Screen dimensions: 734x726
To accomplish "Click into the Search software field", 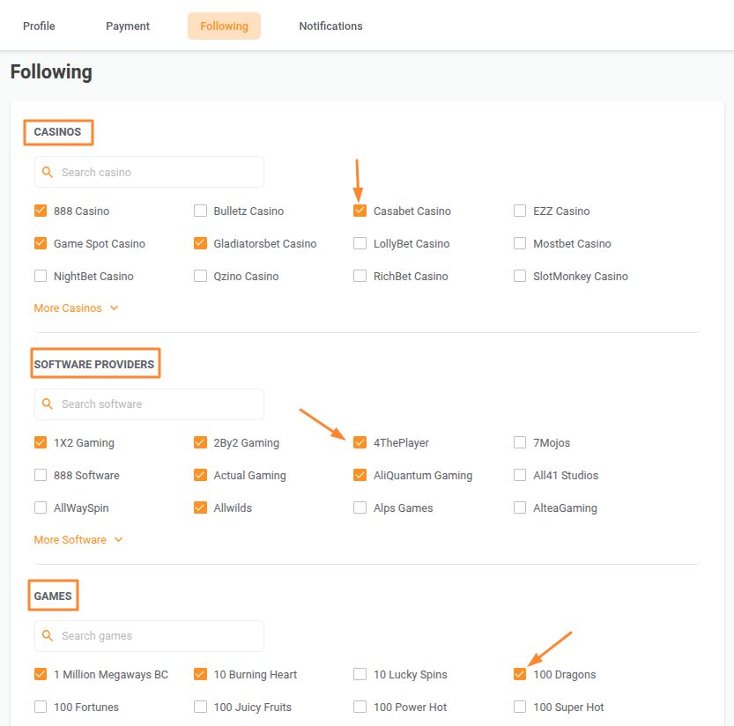I will [x=149, y=404].
